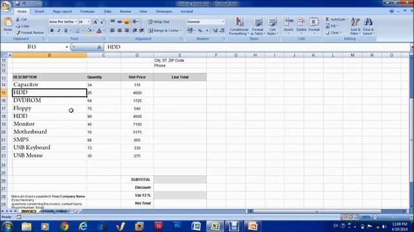Click Insert cells button
This screenshot has height=232, width=414.
point(289,26)
